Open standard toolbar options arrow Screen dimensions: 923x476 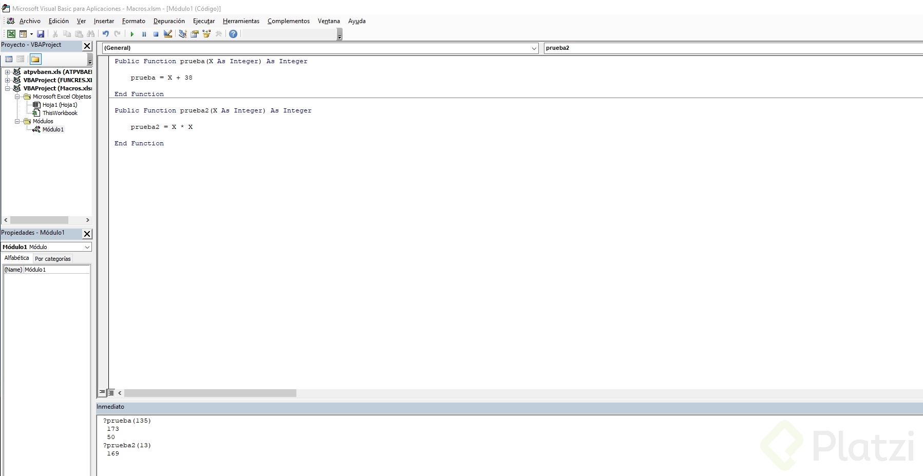tap(340, 35)
